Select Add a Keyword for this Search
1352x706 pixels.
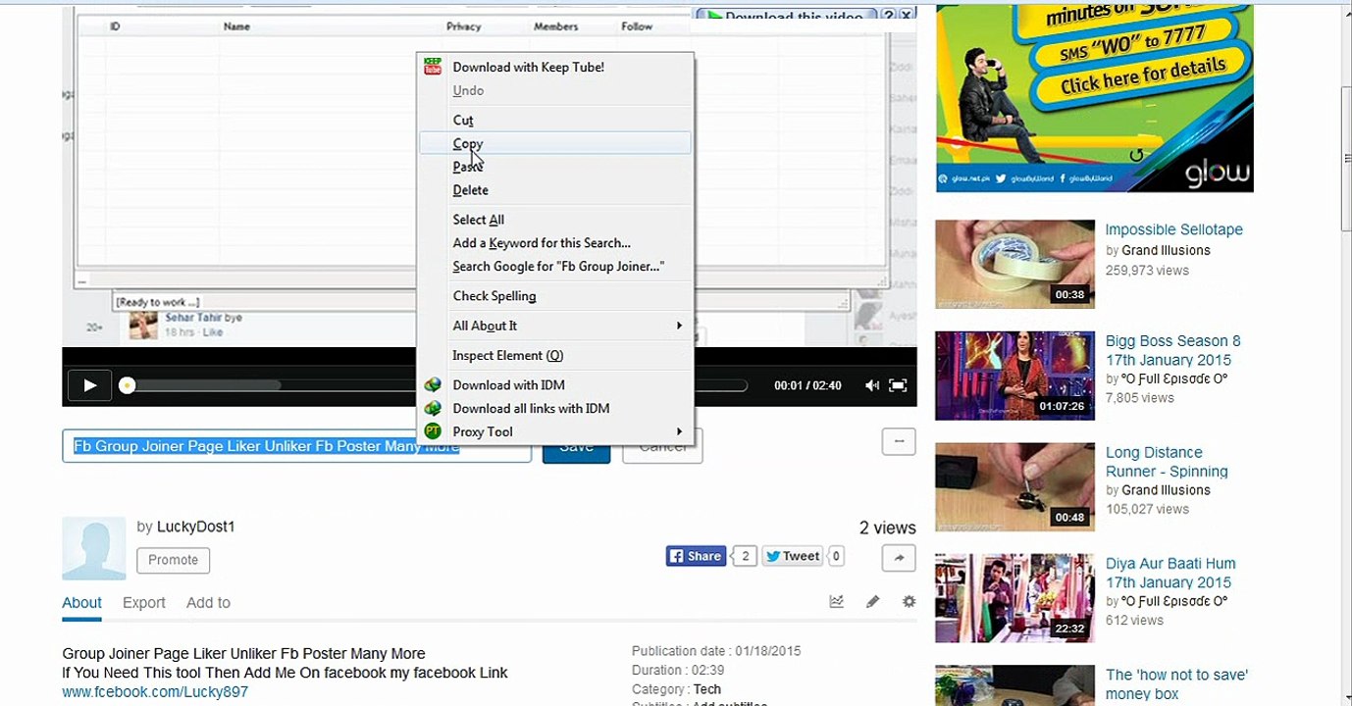[x=556, y=243]
